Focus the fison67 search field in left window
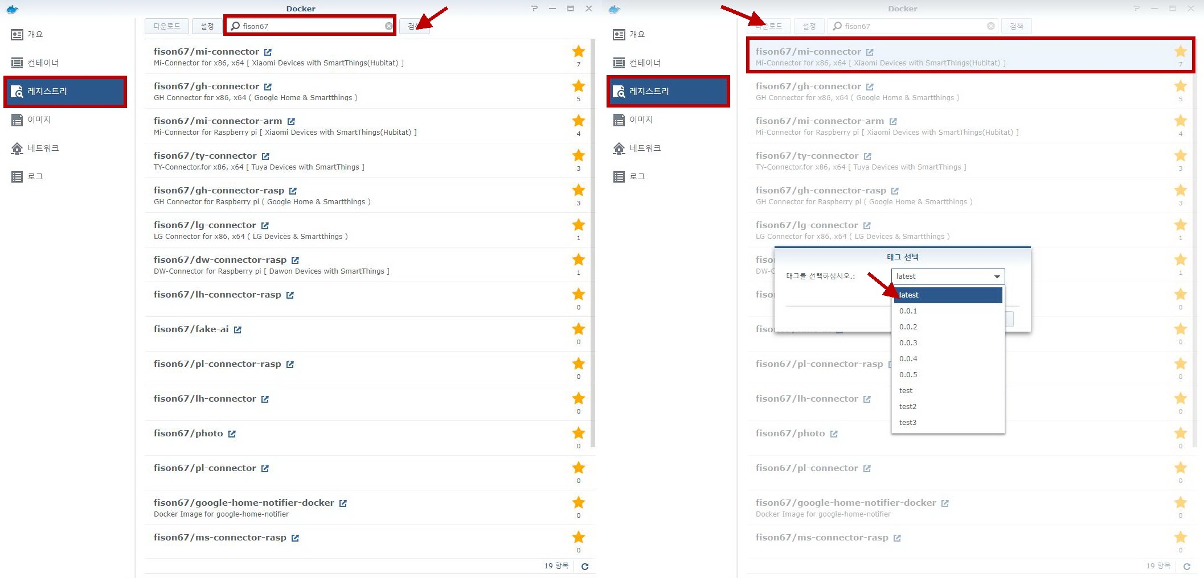 tap(310, 26)
